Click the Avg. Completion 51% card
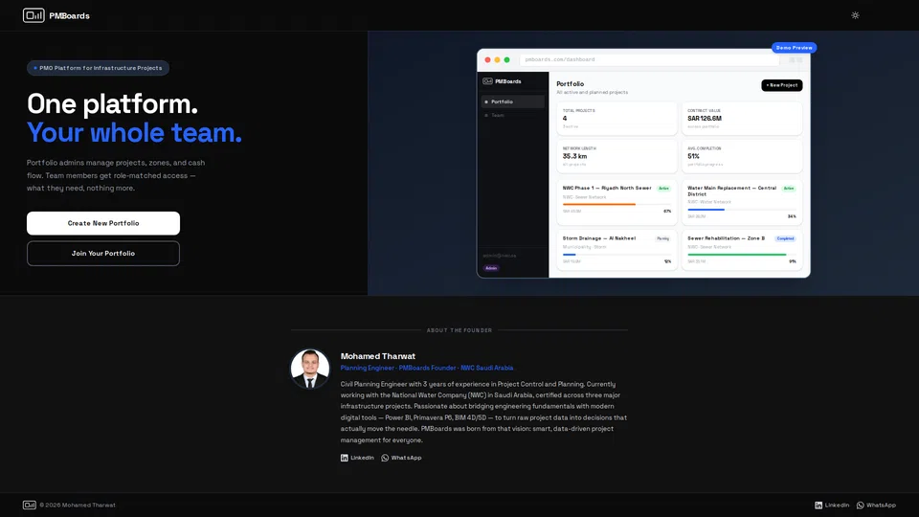Viewport: 919px width, 517px height. point(742,156)
